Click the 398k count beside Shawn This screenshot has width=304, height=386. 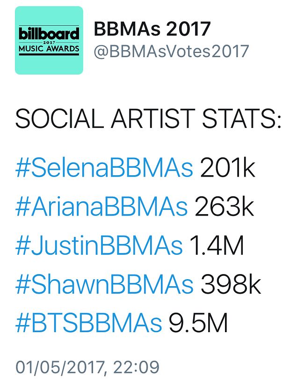point(231,285)
